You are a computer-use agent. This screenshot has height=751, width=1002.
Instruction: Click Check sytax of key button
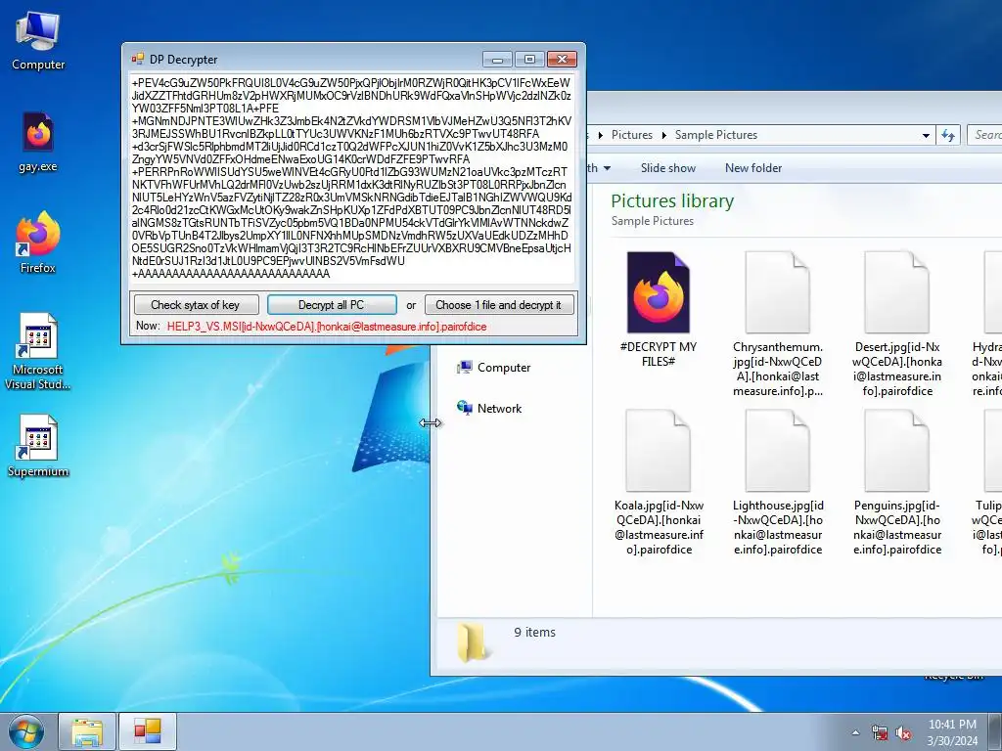[x=196, y=305]
